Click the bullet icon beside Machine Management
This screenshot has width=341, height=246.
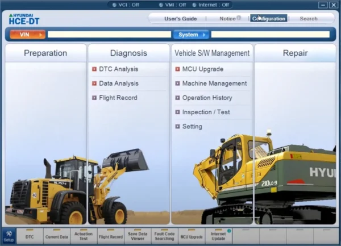(177, 84)
